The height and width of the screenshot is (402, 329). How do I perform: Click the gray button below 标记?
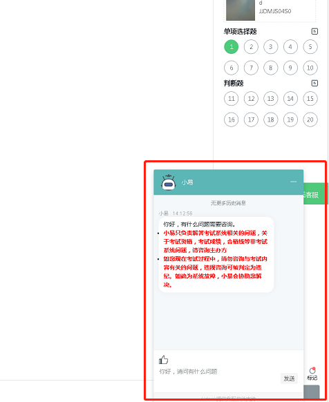(x=312, y=392)
